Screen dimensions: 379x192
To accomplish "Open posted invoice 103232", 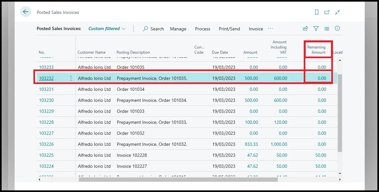I will 46,78.
